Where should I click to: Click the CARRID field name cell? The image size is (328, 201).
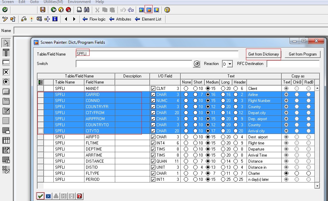pos(100,95)
